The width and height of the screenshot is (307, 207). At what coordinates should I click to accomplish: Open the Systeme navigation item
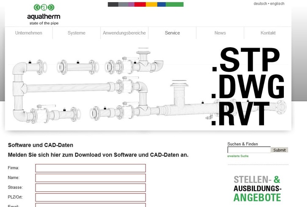click(x=76, y=33)
